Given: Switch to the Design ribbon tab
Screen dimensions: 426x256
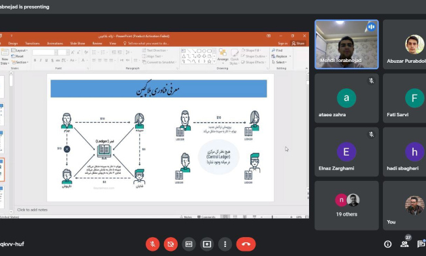Looking at the screenshot, I should [x=13, y=43].
